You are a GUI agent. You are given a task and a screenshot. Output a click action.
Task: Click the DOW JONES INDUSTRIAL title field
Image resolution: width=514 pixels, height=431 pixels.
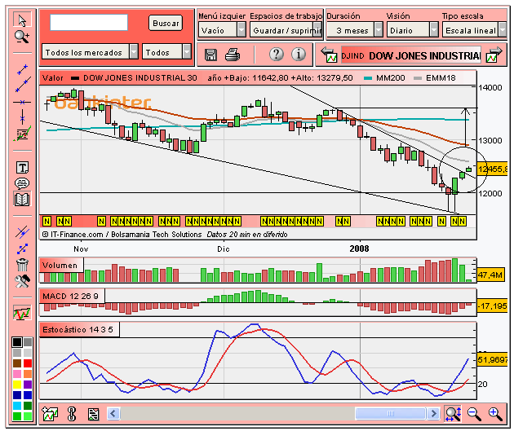point(411,55)
